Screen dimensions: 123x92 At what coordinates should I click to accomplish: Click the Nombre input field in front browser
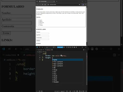(x=43, y=33)
